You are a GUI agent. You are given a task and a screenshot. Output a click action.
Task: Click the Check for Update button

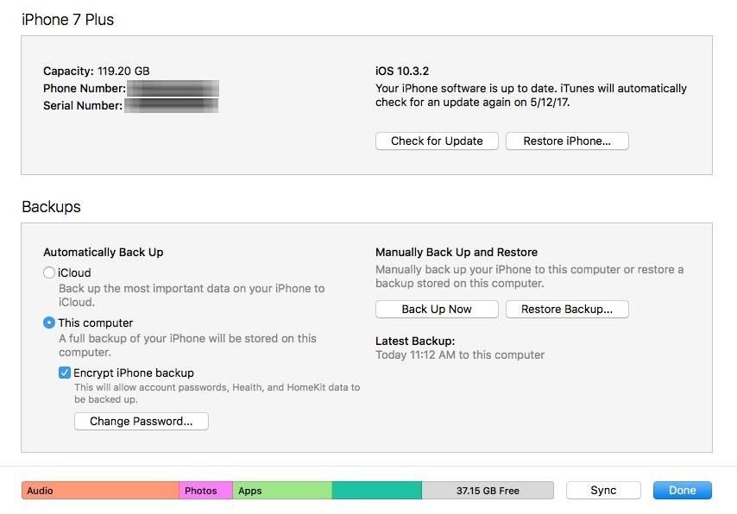[437, 141]
